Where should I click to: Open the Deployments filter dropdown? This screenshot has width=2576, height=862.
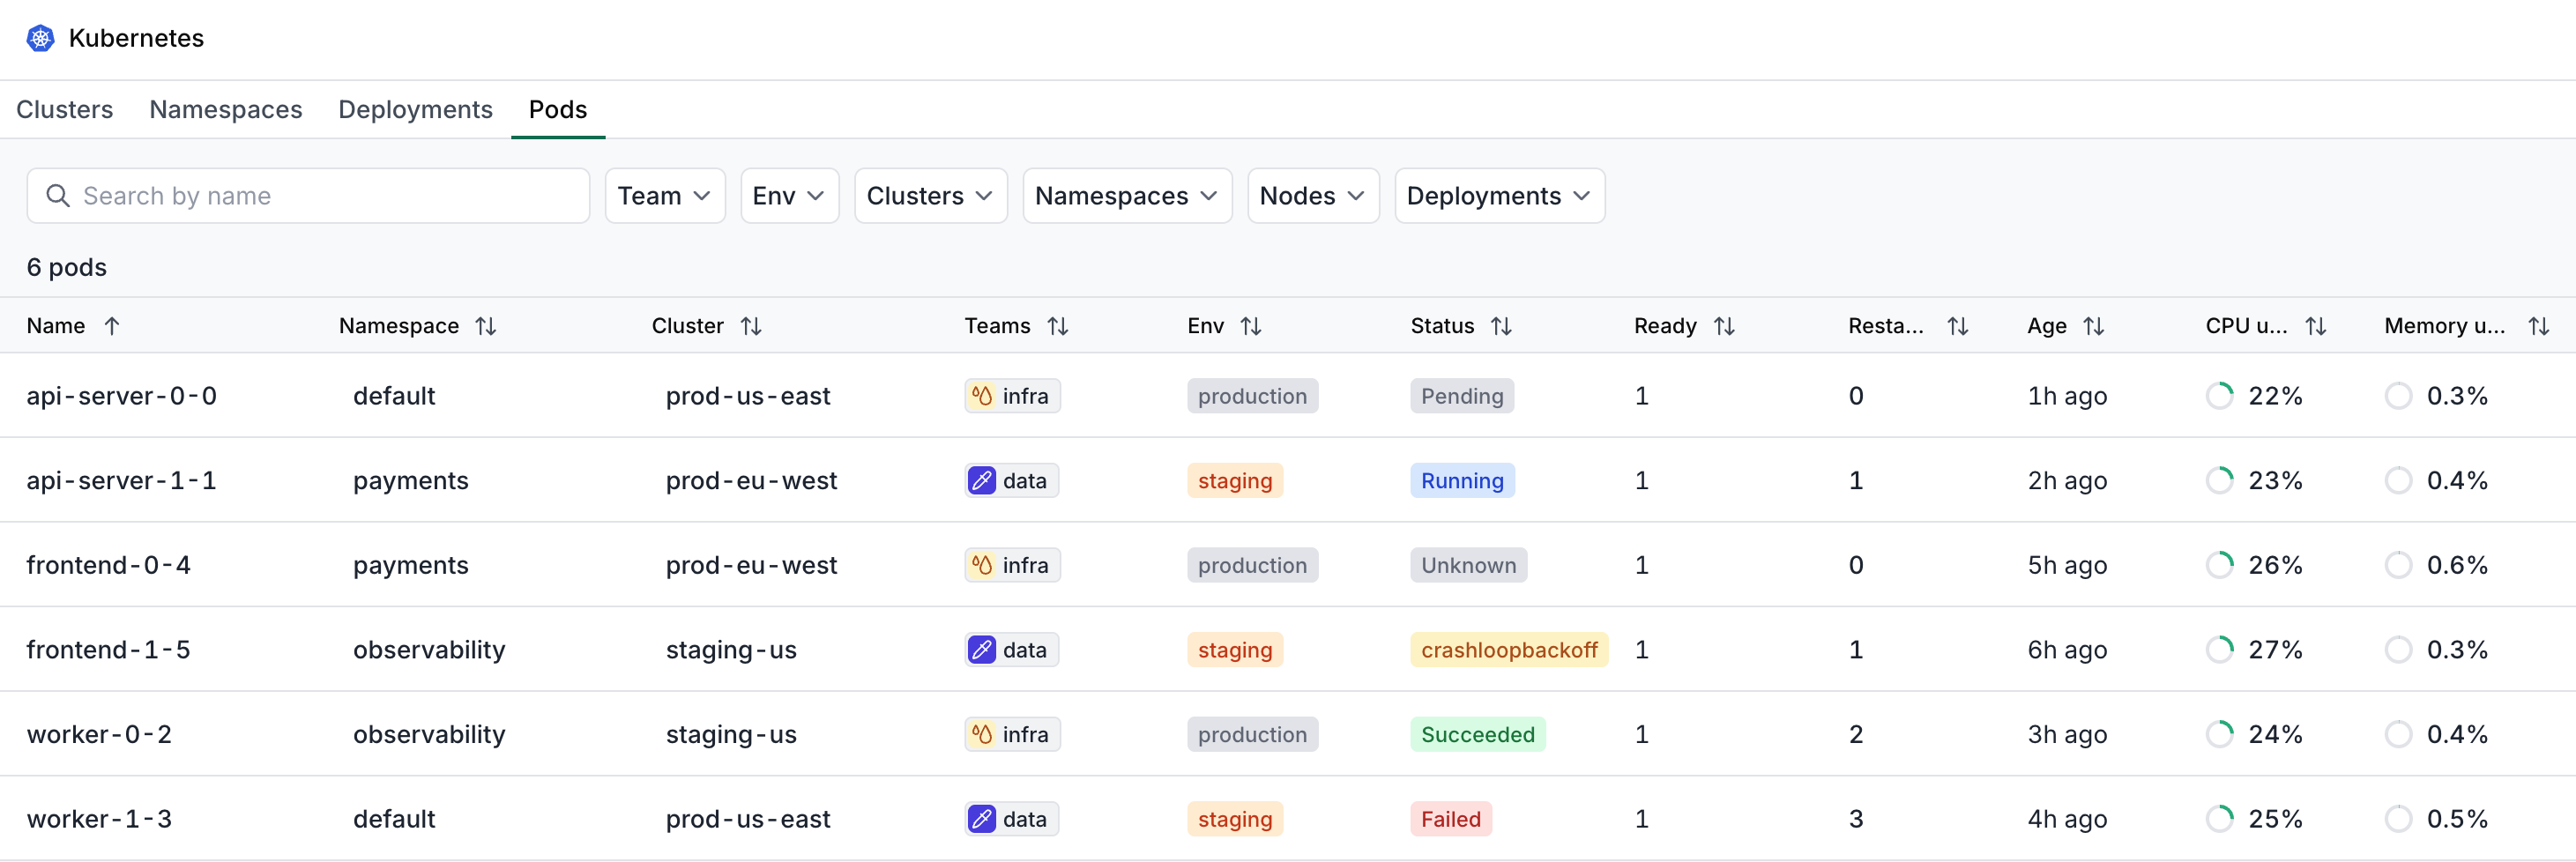pos(1499,196)
